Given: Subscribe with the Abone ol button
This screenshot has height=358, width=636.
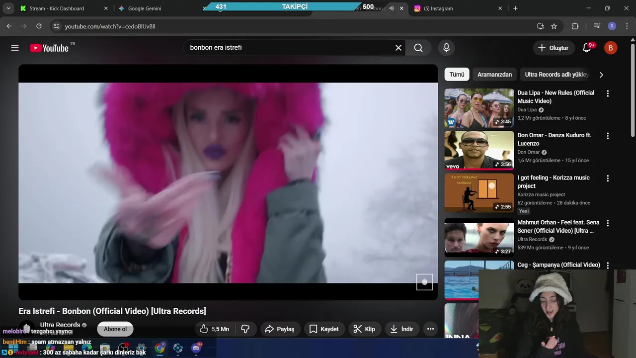Looking at the screenshot, I should coord(115,329).
